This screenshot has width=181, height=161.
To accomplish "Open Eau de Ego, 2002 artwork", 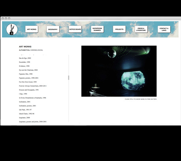I will tap(25, 58).
